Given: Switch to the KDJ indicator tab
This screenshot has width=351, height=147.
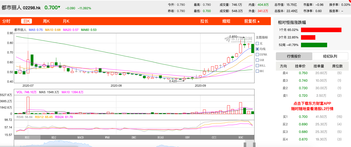Looking at the screenshot, I should [x=54, y=137].
